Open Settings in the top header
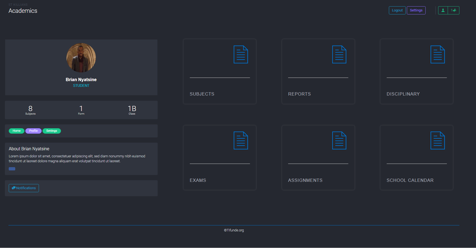 416,10
